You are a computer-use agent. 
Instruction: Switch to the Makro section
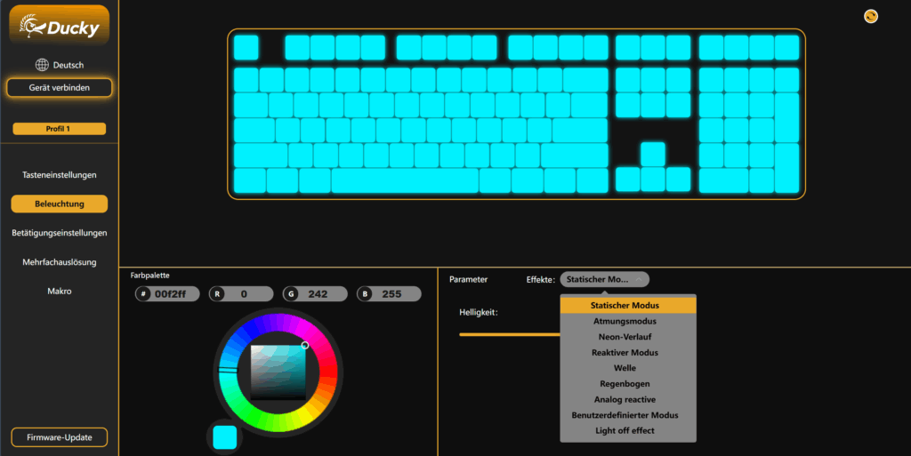click(60, 291)
